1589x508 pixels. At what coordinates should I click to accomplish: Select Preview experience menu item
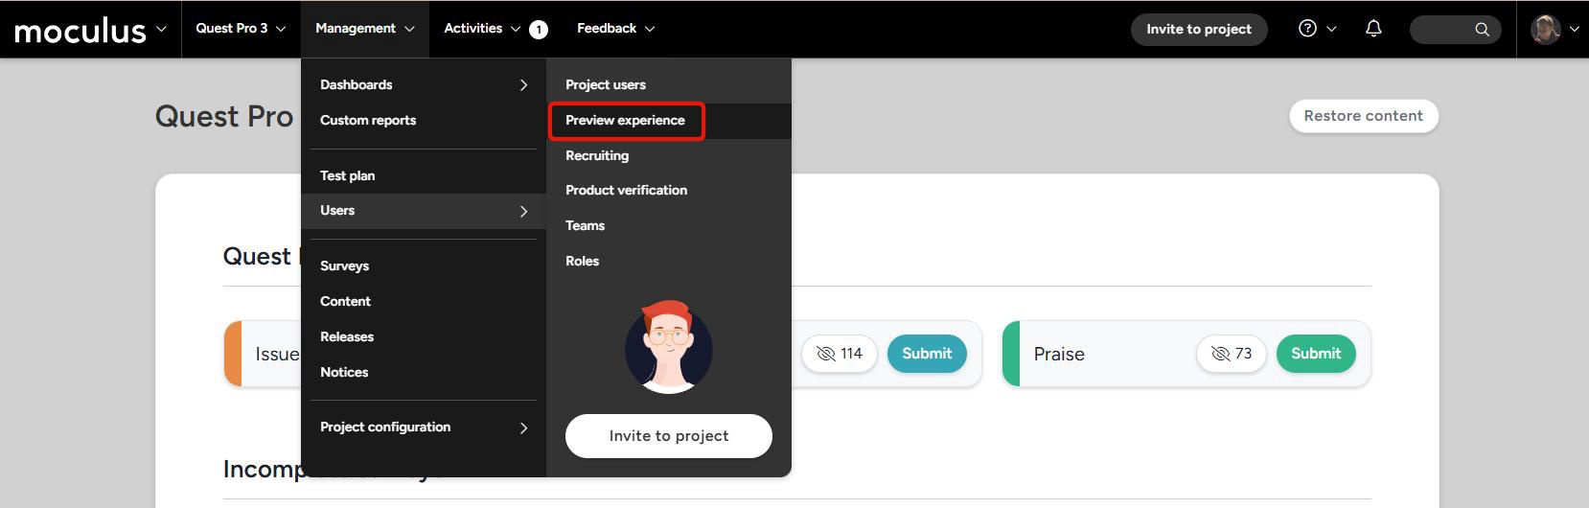(x=625, y=121)
